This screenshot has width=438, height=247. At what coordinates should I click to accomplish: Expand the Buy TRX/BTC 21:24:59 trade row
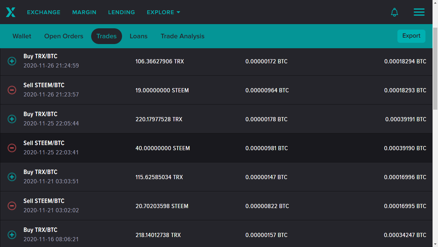click(12, 61)
